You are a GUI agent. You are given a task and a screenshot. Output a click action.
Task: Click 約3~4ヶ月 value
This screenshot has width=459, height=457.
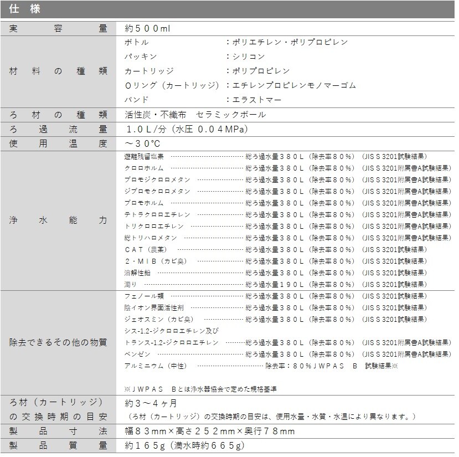151,404
